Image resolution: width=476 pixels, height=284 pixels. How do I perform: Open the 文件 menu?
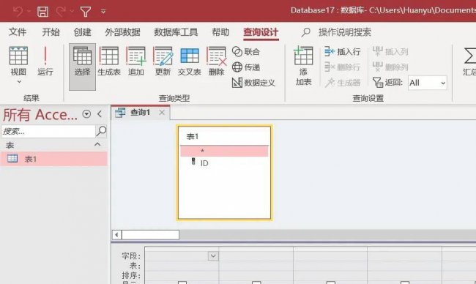pos(18,32)
